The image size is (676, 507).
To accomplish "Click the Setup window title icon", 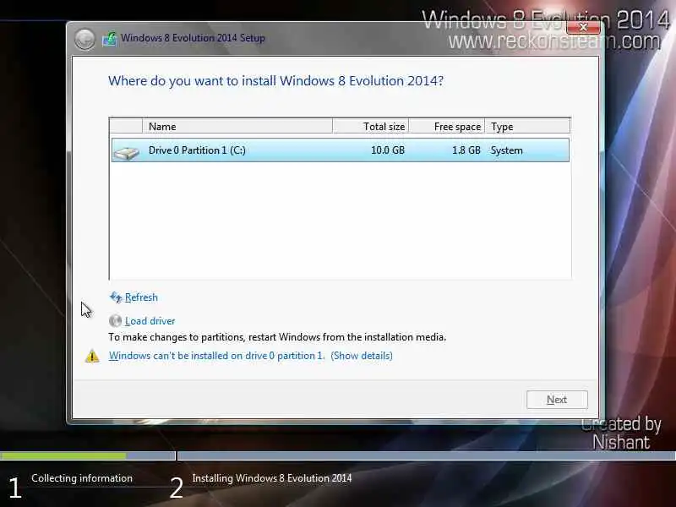I will (110, 39).
